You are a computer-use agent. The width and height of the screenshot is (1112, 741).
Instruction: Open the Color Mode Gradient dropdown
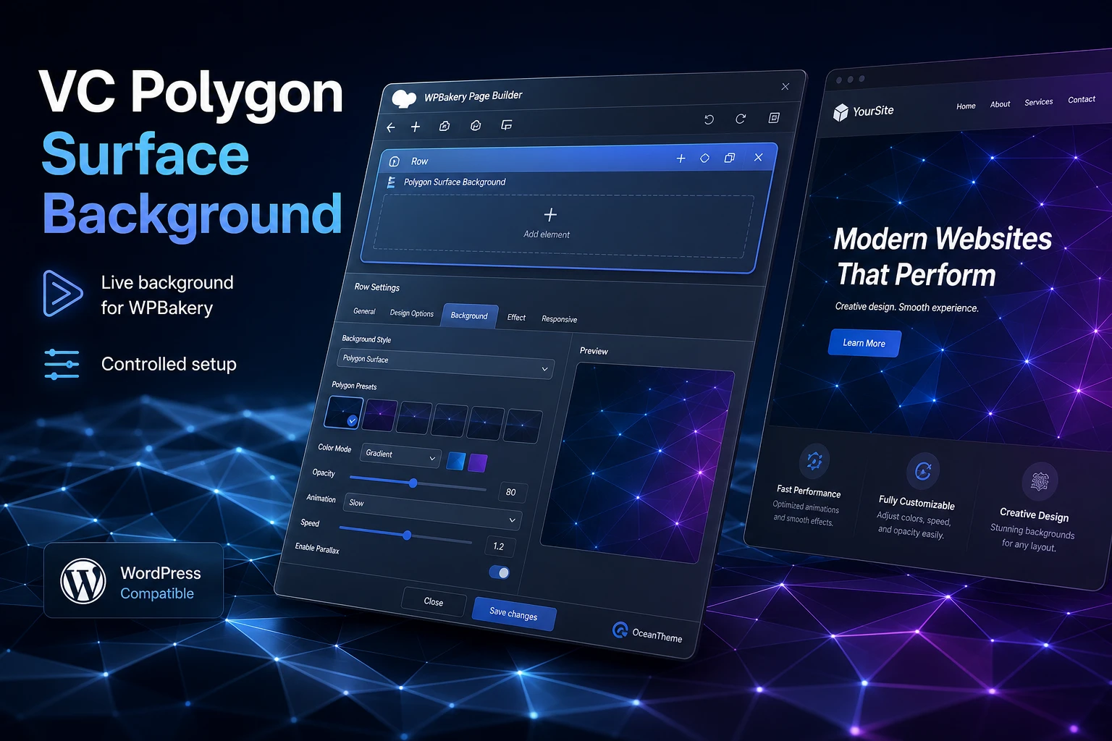[400, 455]
